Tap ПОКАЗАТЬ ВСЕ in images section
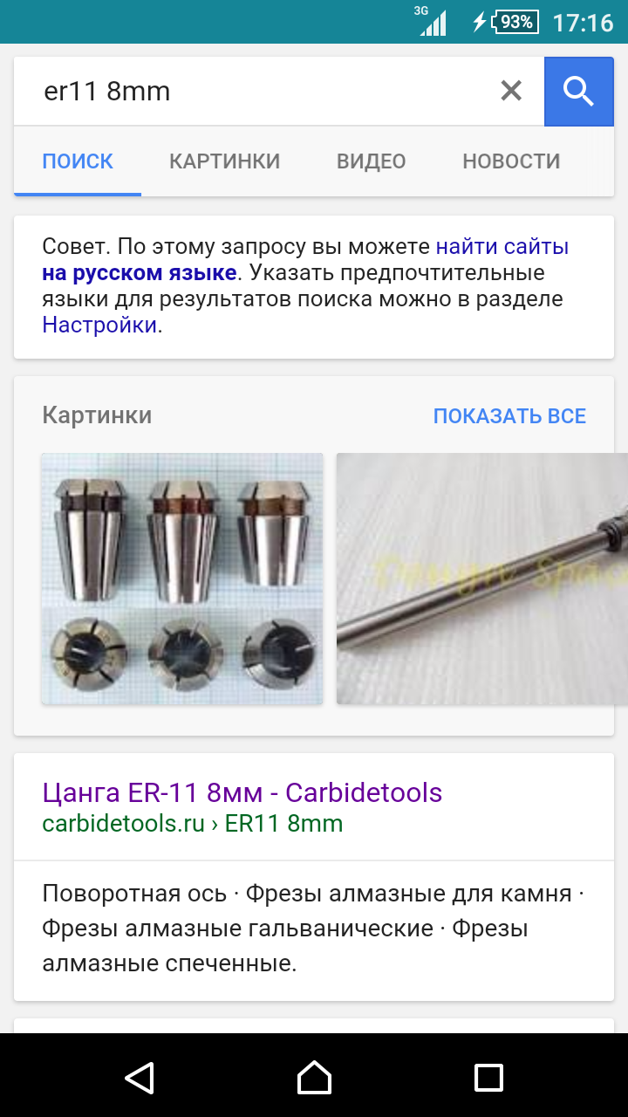 pyautogui.click(x=509, y=416)
